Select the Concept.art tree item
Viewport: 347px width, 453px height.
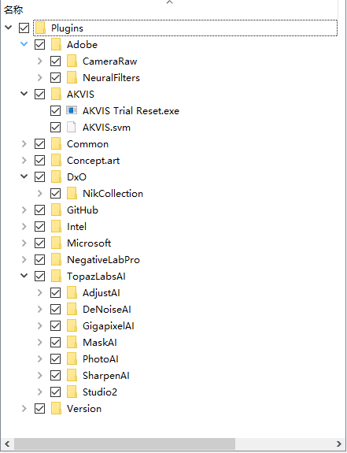pyautogui.click(x=93, y=161)
